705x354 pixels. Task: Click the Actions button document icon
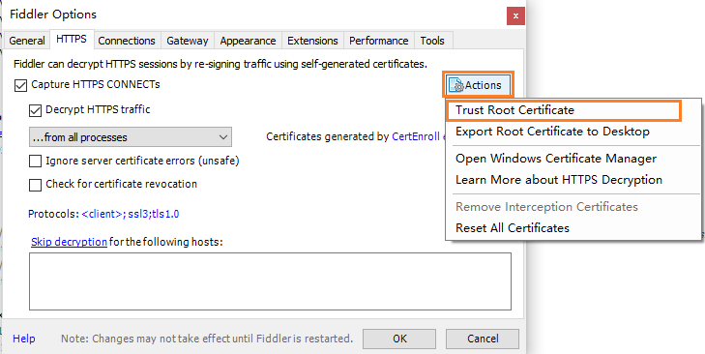(x=456, y=84)
